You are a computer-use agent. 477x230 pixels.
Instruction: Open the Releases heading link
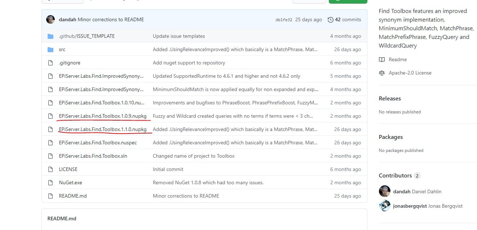pos(390,98)
